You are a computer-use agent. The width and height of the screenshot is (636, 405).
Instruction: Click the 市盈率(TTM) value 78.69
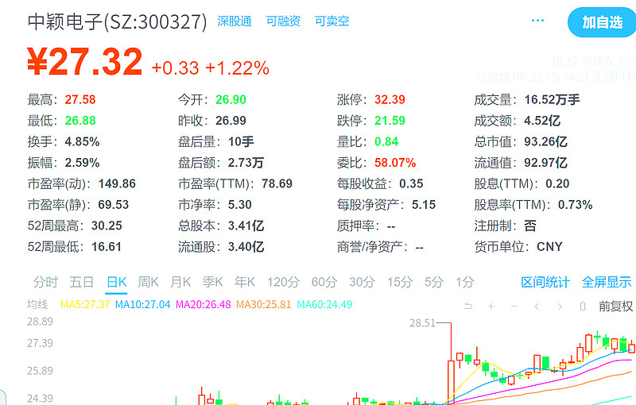coord(277,184)
